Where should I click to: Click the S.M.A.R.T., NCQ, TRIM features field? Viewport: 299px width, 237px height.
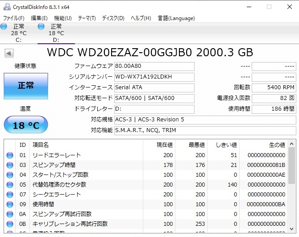205,130
